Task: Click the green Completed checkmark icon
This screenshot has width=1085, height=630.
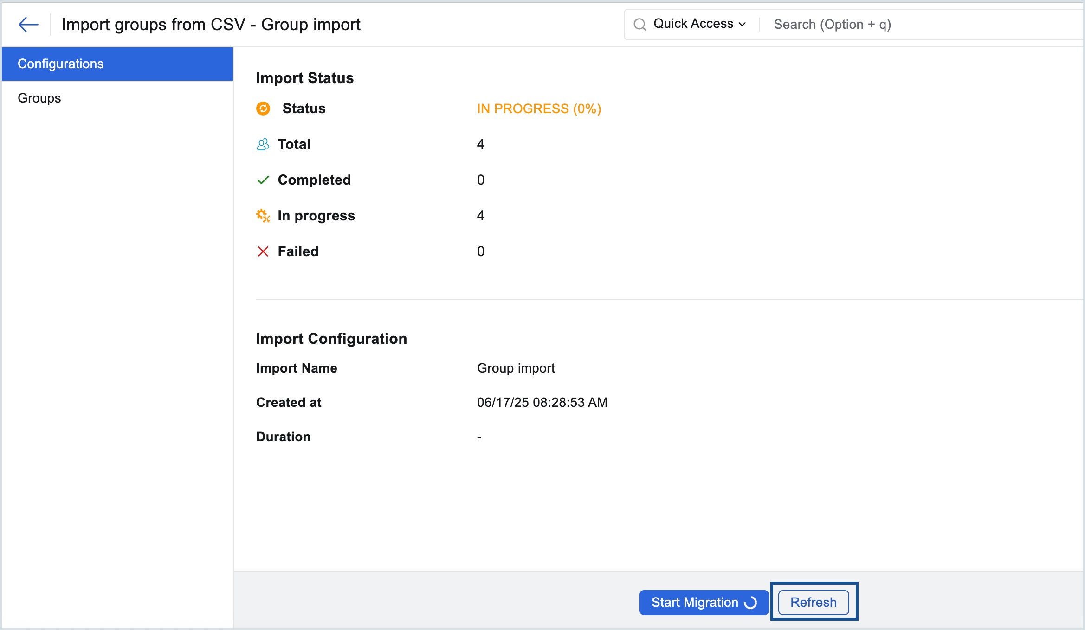Action: point(263,180)
